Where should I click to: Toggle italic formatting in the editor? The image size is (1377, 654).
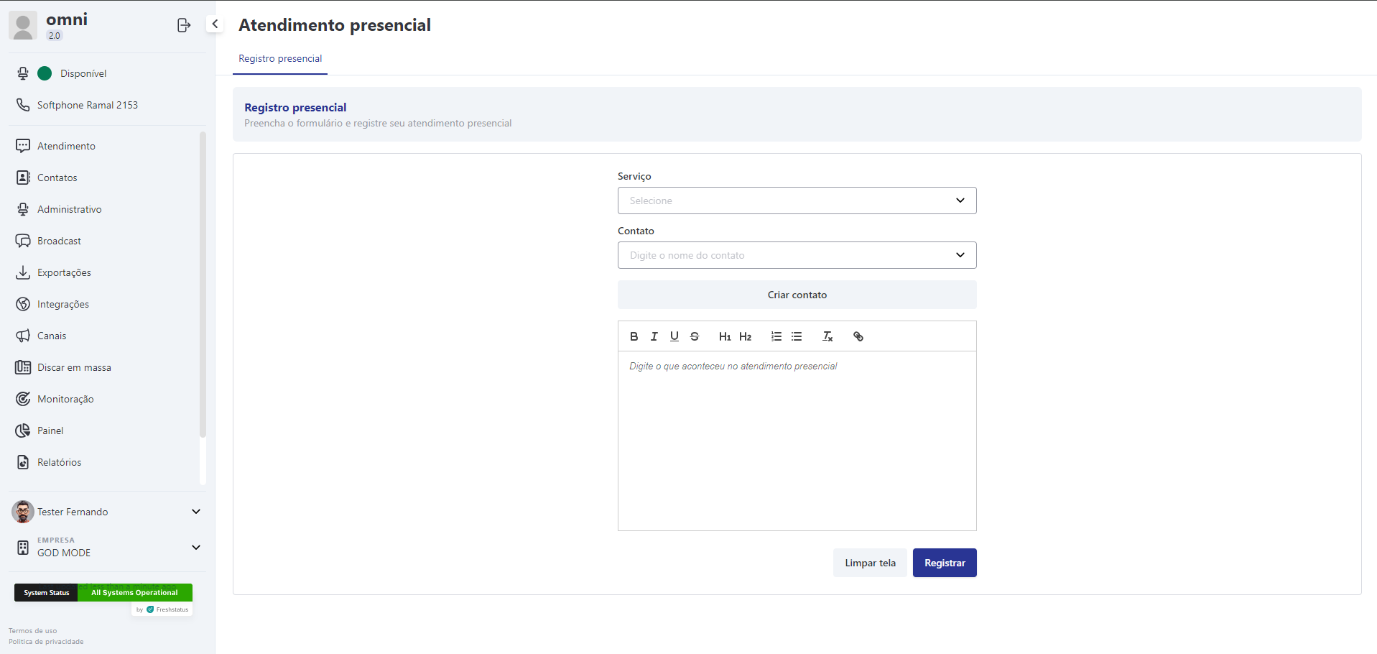(654, 336)
